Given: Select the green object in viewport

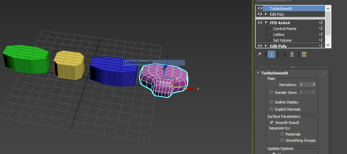Looking at the screenshot, I should [x=26, y=59].
